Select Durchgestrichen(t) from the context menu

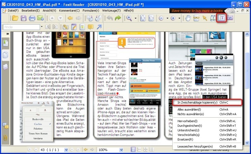(x=207, y=126)
